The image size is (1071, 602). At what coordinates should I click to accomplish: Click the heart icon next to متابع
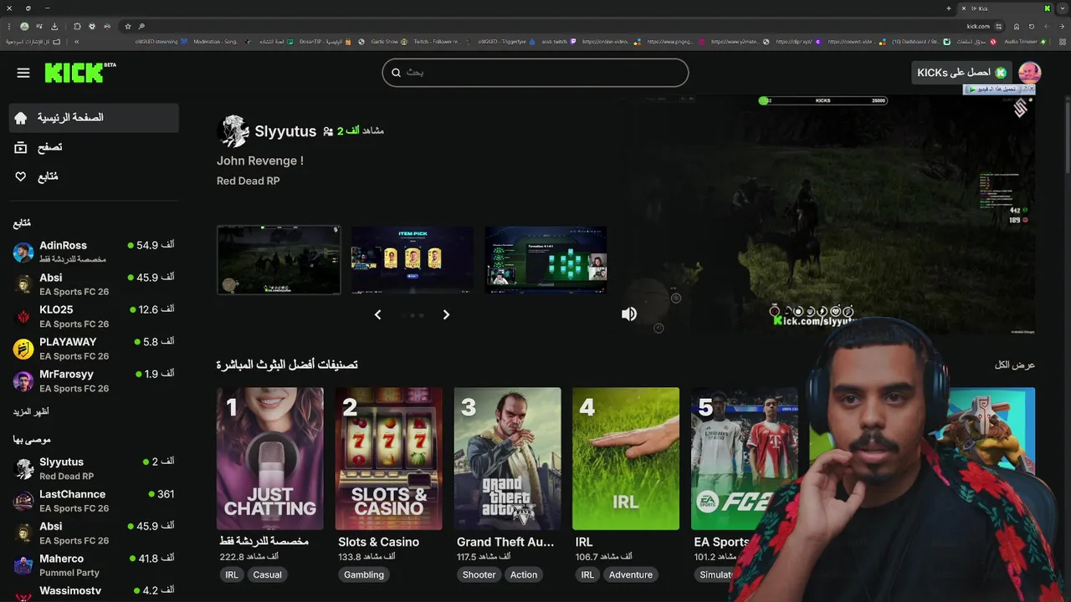click(21, 176)
